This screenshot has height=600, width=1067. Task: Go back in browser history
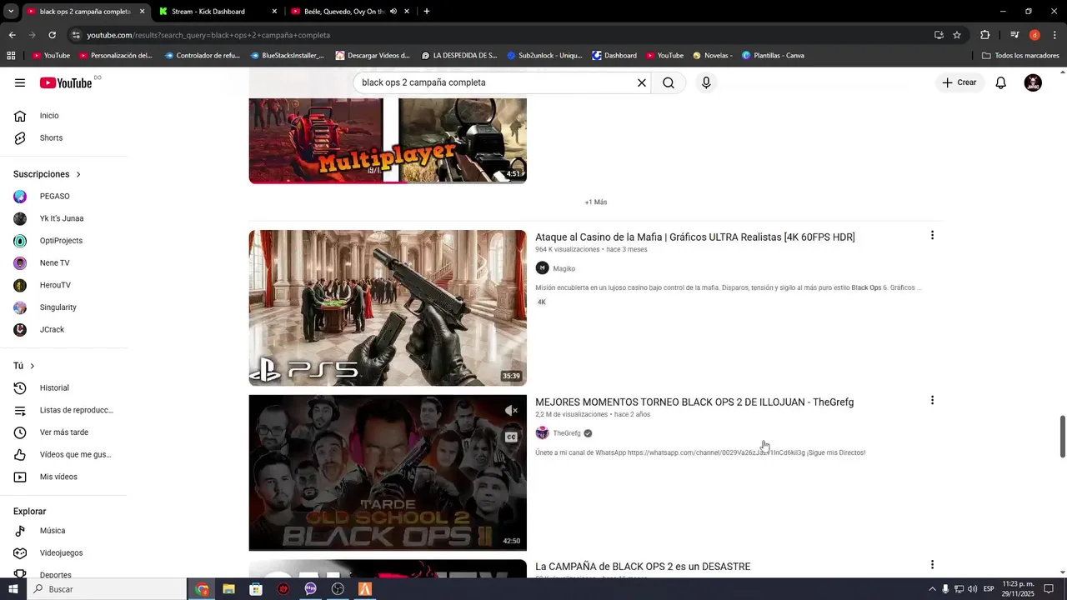pos(12,35)
